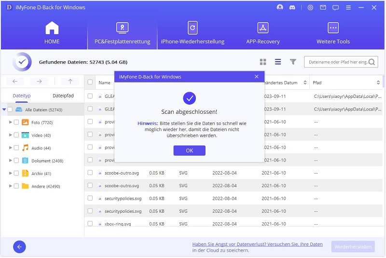Open the user account icon
386x258 pixels.
(280, 7)
